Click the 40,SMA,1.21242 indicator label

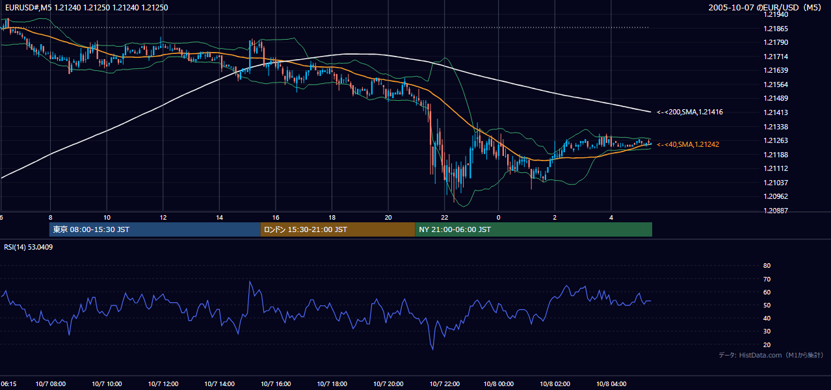point(688,144)
